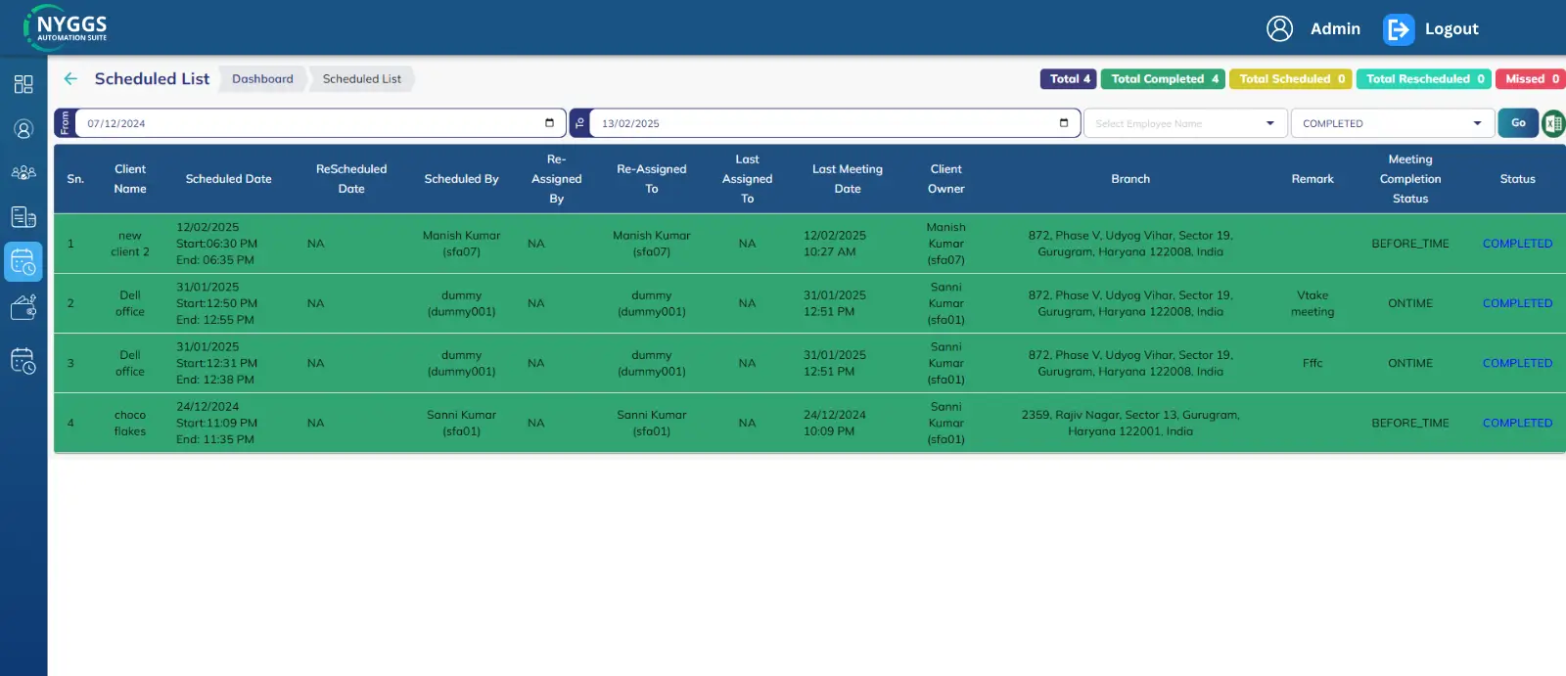This screenshot has width=1566, height=676.
Task: Open the team group sidebar icon
Action: 23,173
